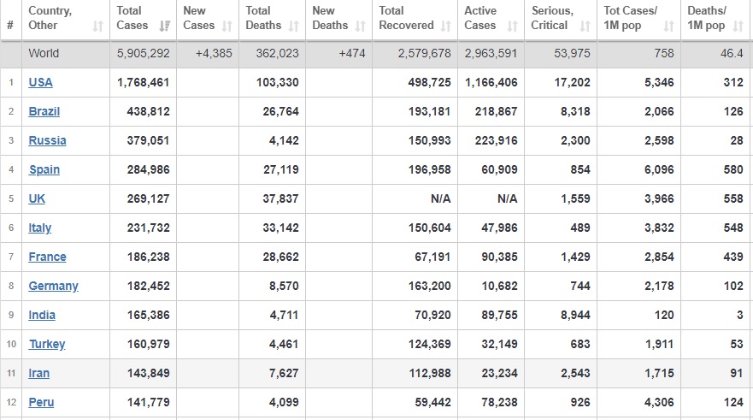The height and width of the screenshot is (420, 753).
Task: Click the Spain link
Action: pos(44,169)
